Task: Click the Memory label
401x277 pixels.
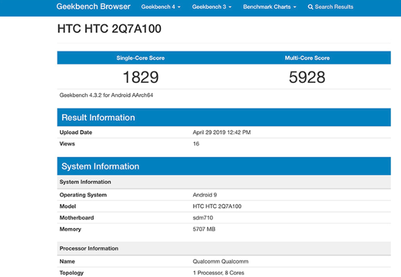Action: pyautogui.click(x=70, y=229)
